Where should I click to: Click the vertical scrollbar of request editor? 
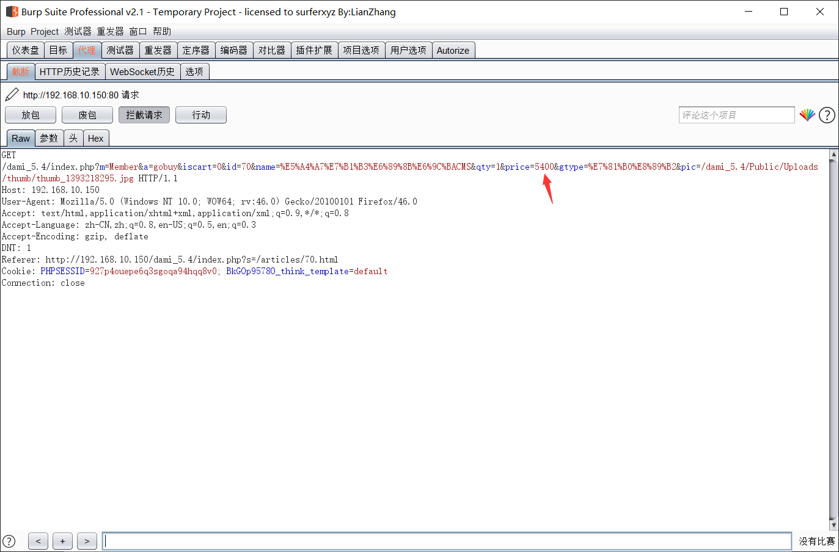point(834,336)
